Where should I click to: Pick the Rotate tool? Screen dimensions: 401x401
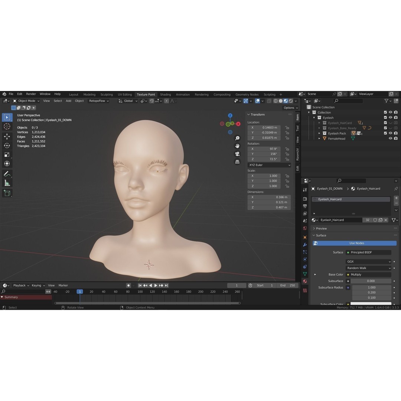point(7,146)
